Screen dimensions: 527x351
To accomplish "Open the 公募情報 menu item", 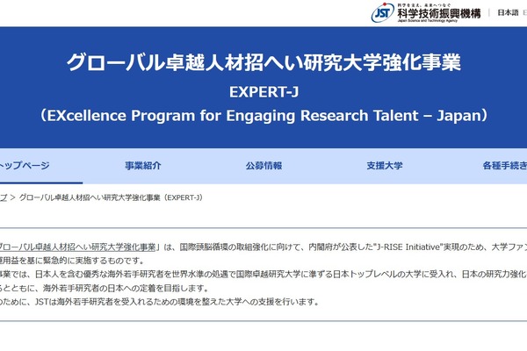I will [x=263, y=166].
